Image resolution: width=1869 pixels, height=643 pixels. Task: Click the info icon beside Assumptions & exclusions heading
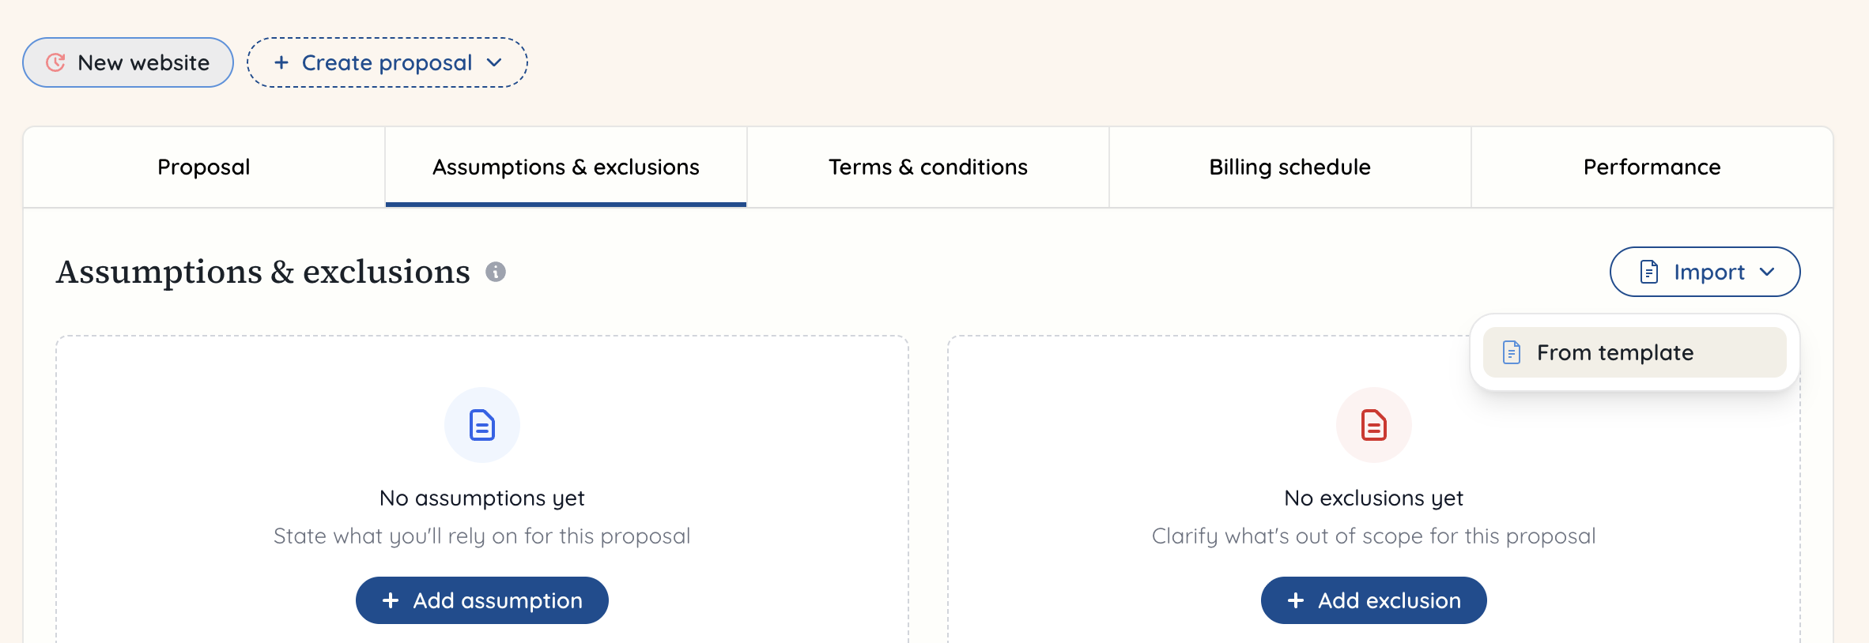tap(497, 272)
